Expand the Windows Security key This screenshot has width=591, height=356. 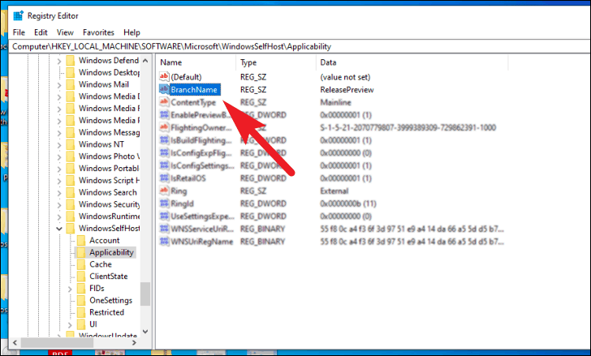59,204
